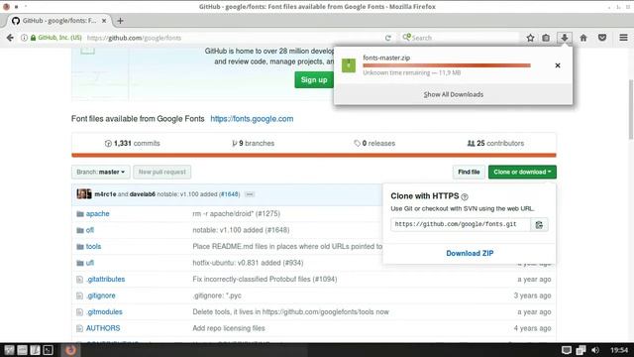Click the Sign up button
The height and width of the screenshot is (357, 634).
point(314,79)
